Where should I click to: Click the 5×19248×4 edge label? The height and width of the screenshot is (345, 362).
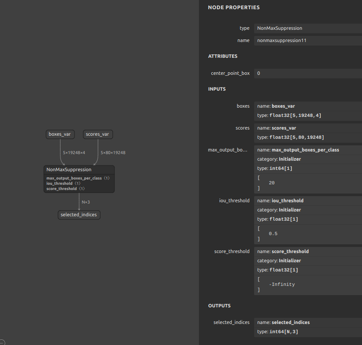(x=74, y=153)
